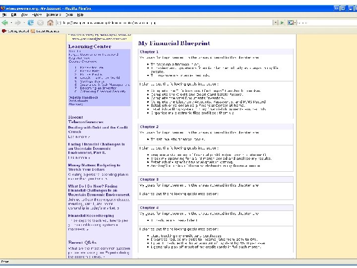The height and width of the screenshot is (268, 357).
Task: Open the Register Now link
Action: tap(79, 58)
